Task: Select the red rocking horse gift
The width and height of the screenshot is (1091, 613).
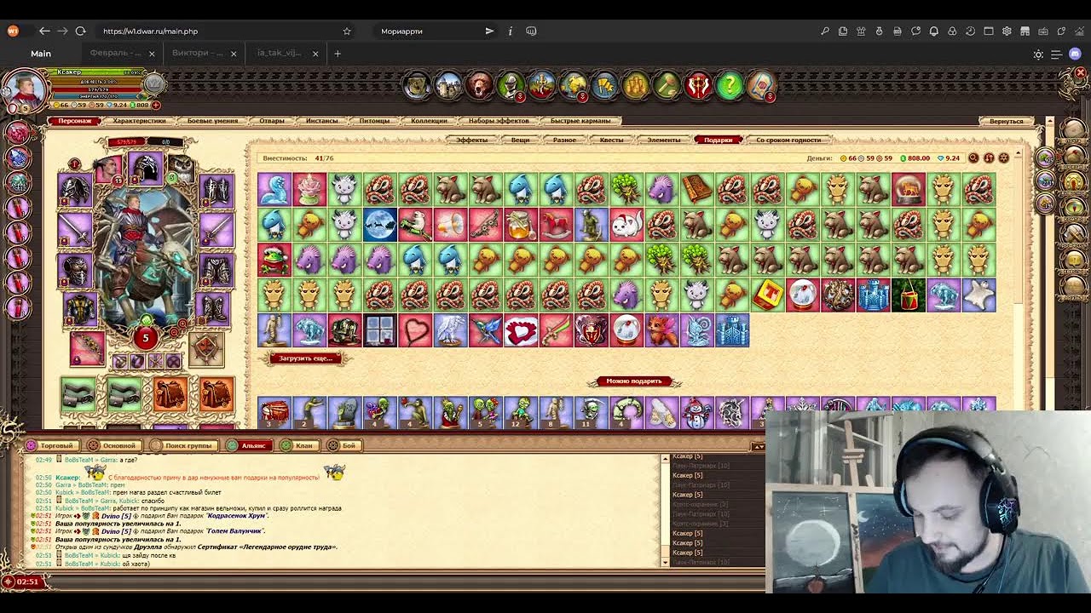Action: (x=556, y=225)
